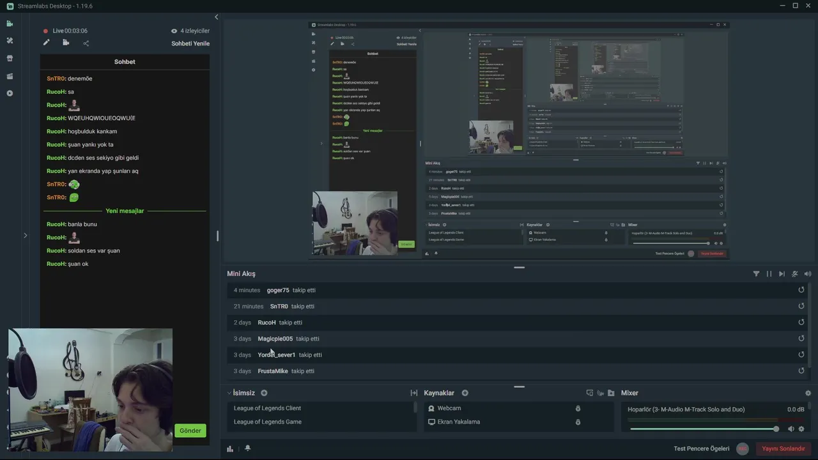Repeat the SnTR0 follow alert
Image resolution: width=818 pixels, height=460 pixels.
pos(801,305)
